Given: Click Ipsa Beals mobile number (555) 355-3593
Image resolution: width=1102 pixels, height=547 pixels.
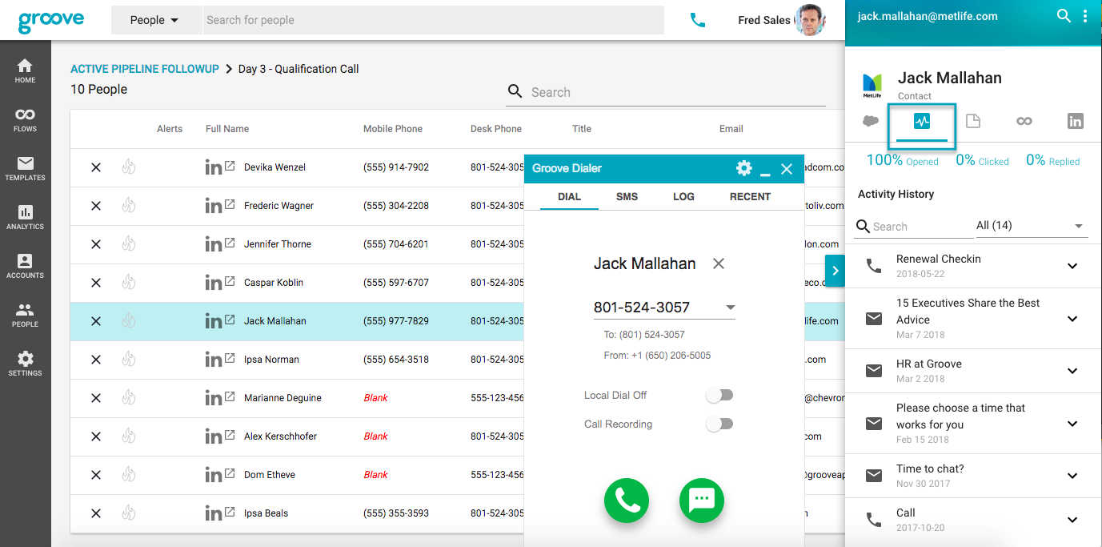Looking at the screenshot, I should (x=396, y=513).
